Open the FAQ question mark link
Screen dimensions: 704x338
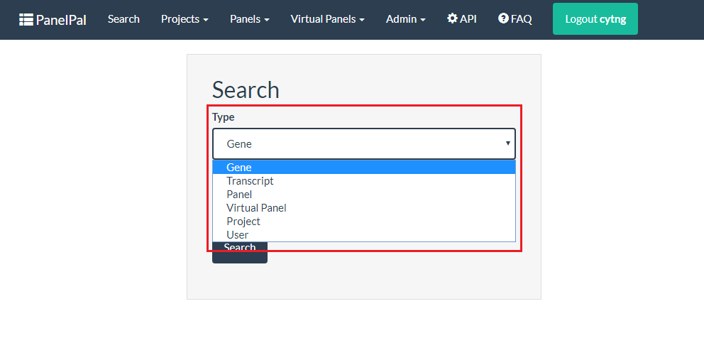(x=515, y=19)
